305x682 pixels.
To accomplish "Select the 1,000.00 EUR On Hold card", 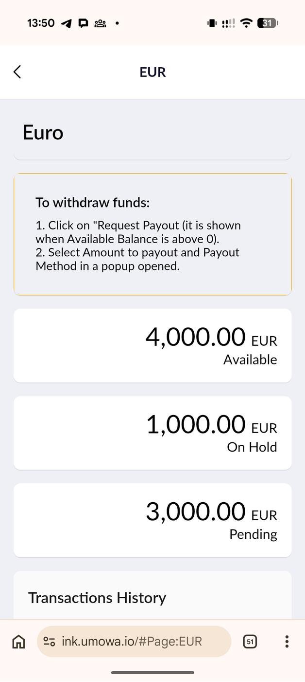I will (152, 433).
